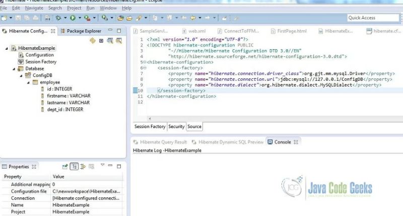Click the New file toolbar icon
Image resolution: width=403 pixels, height=216 pixels.
pyautogui.click(x=4, y=18)
